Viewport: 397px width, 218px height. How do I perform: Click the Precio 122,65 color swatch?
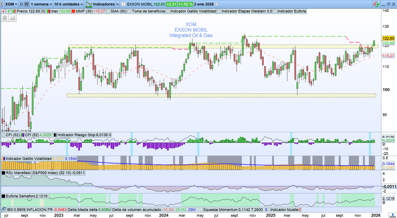[14, 11]
